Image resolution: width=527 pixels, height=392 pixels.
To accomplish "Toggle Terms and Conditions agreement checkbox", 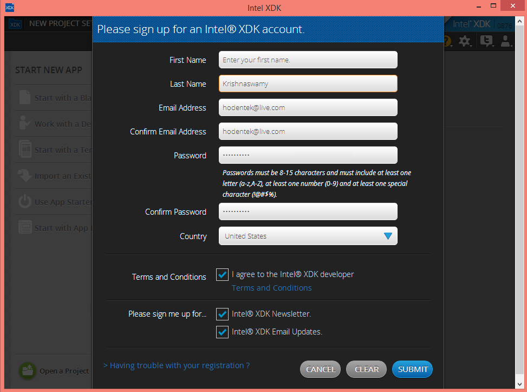I will point(222,274).
